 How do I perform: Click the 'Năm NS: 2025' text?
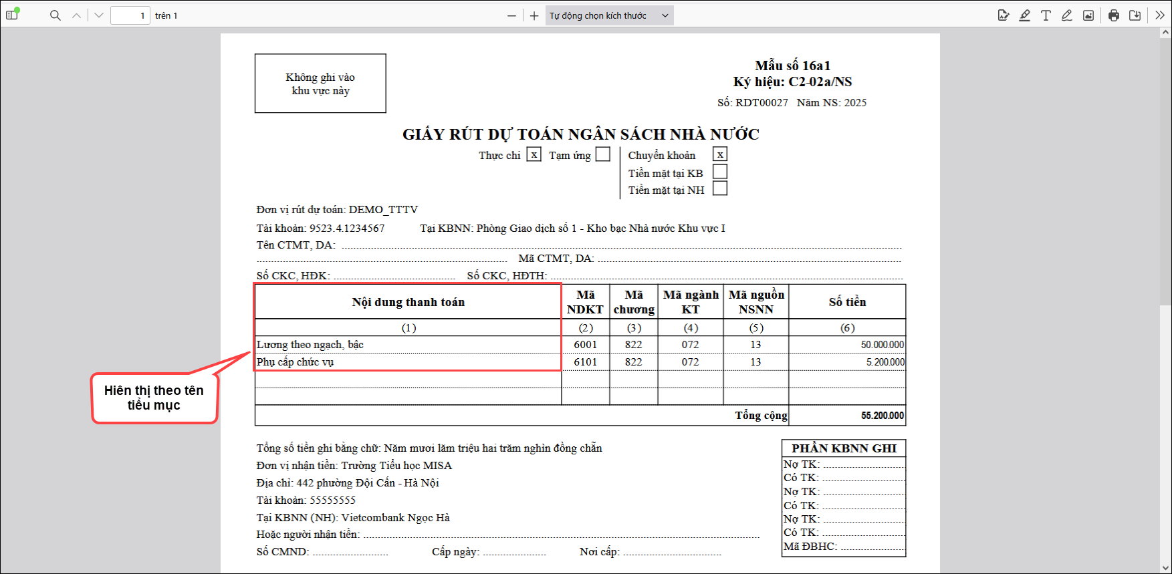tap(832, 102)
